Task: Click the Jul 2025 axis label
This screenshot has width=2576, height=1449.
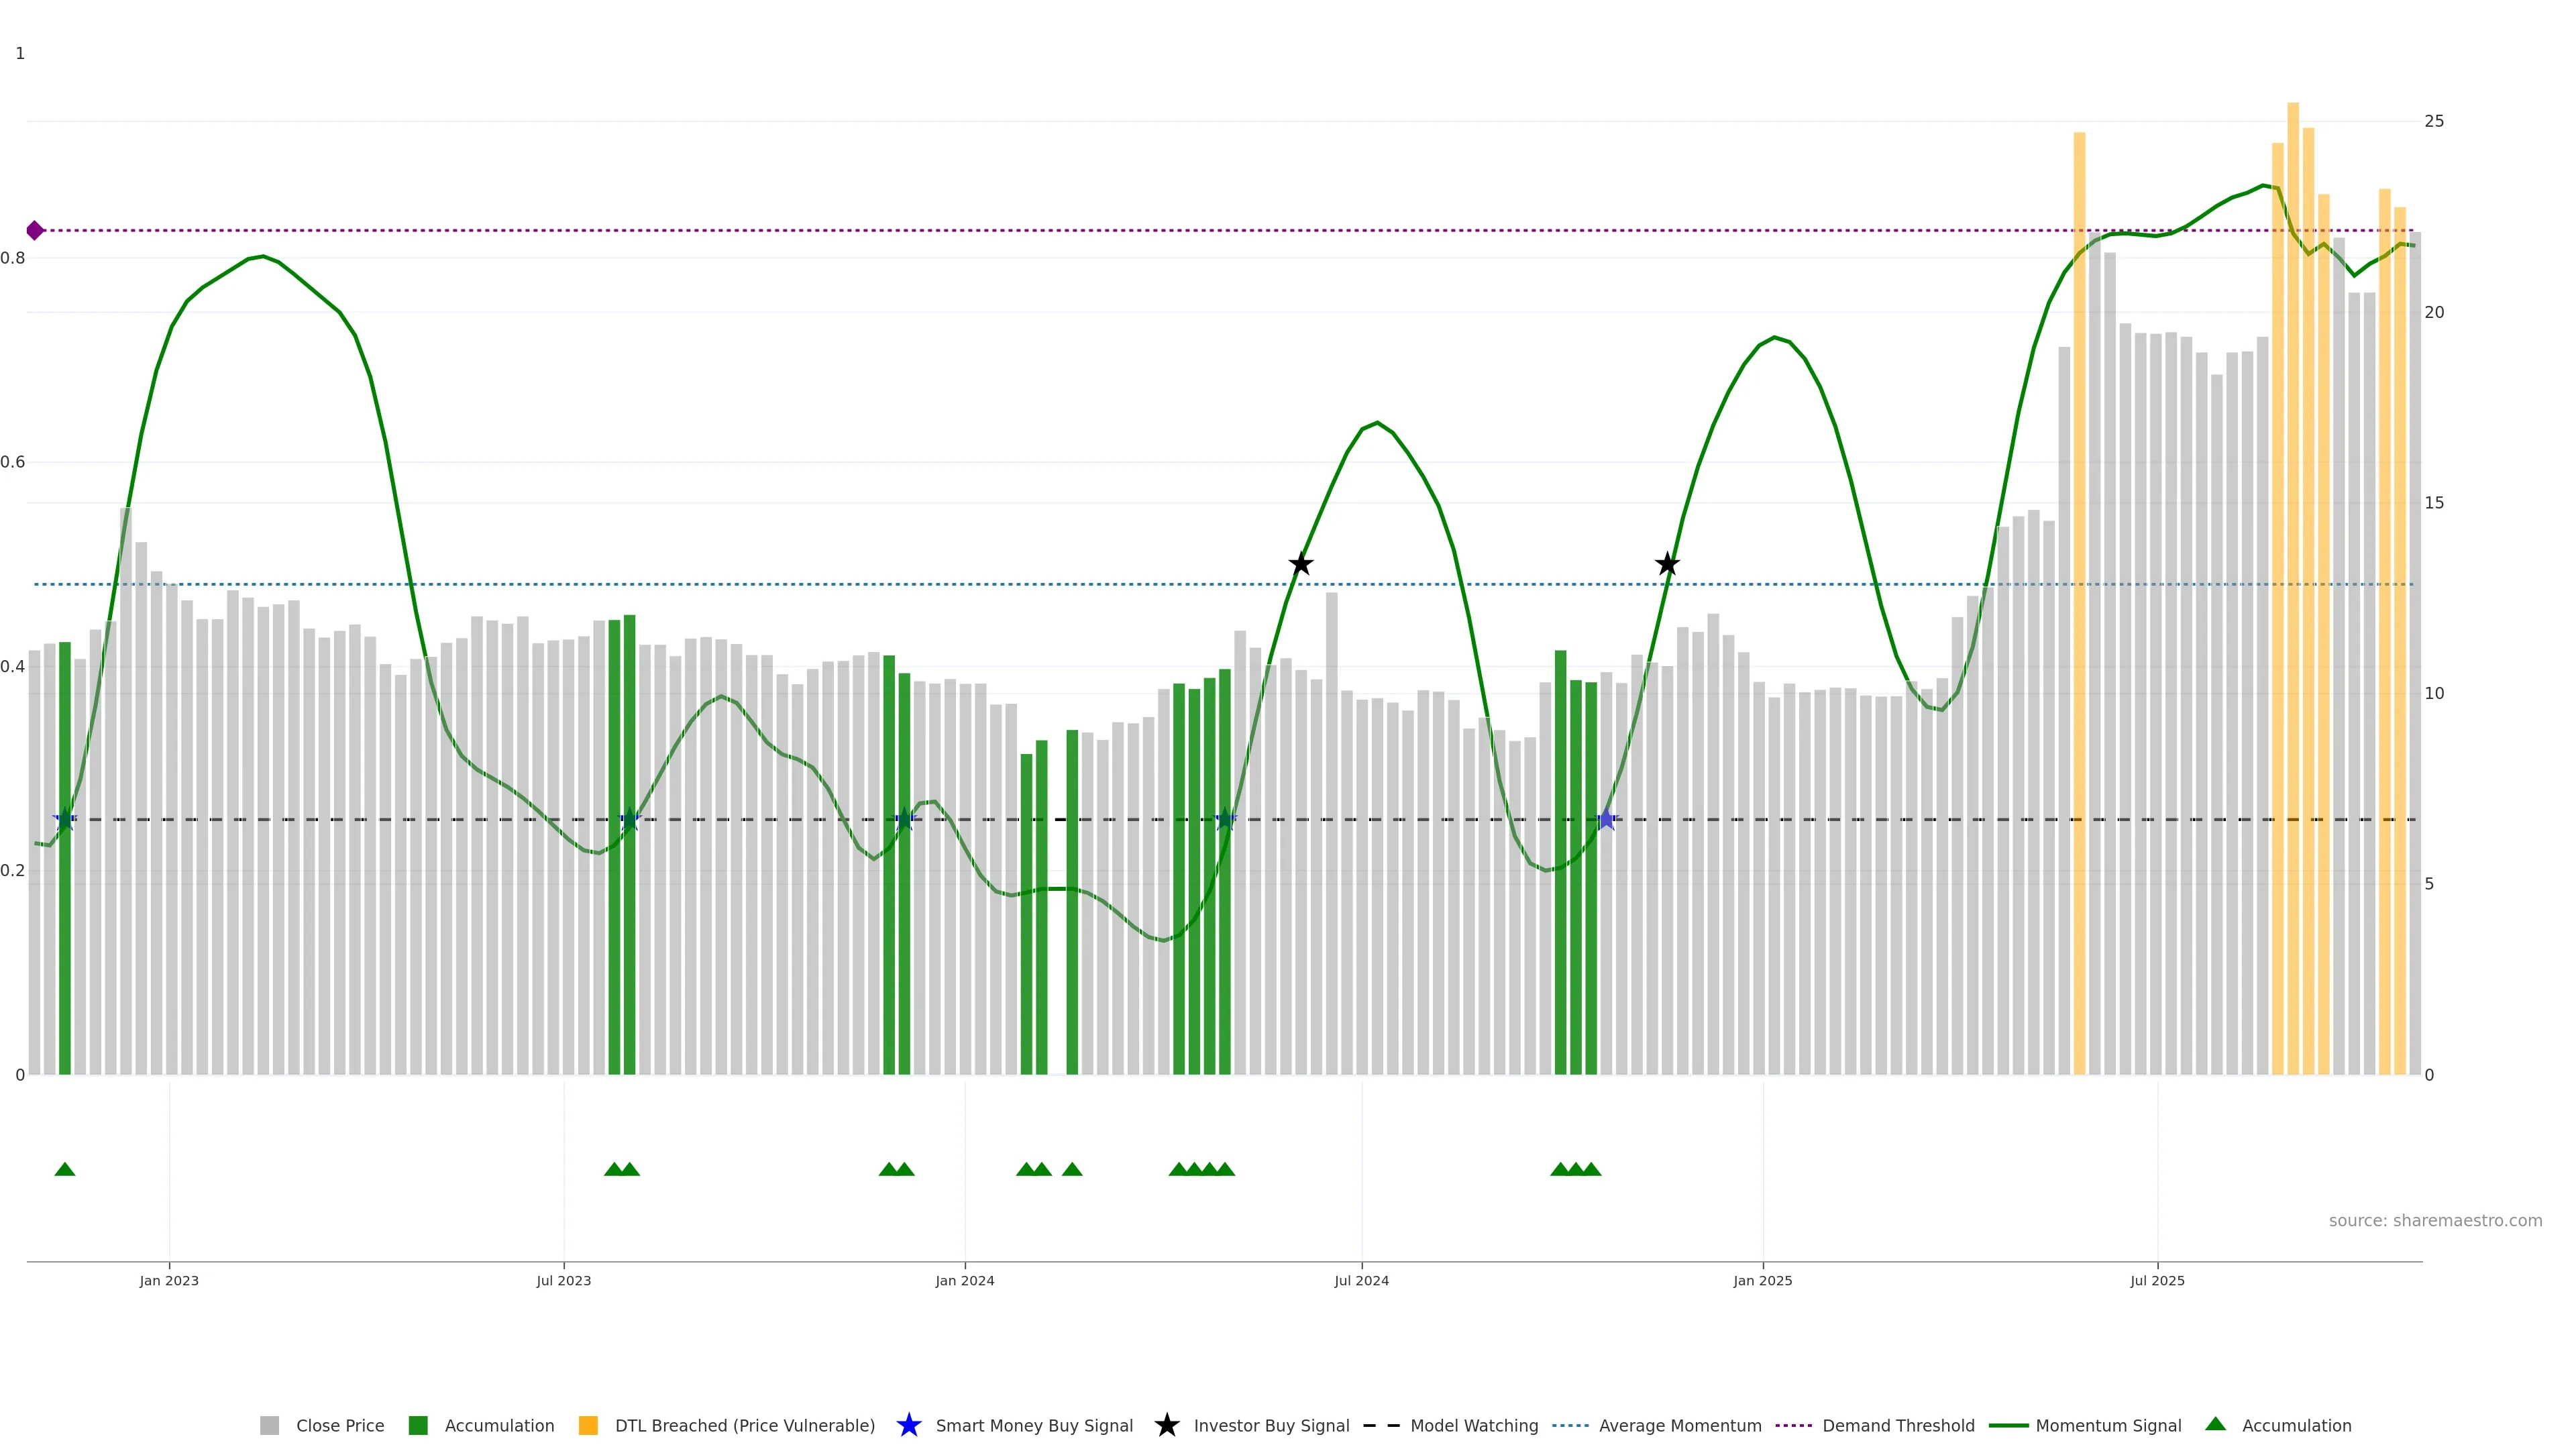Action: tap(2157, 1280)
